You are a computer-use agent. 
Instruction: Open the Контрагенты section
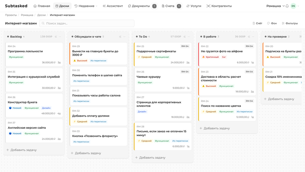[x=219, y=6]
